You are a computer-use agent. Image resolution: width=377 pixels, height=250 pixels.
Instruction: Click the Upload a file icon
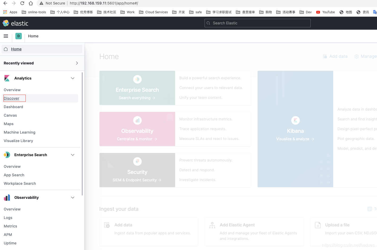(318, 225)
